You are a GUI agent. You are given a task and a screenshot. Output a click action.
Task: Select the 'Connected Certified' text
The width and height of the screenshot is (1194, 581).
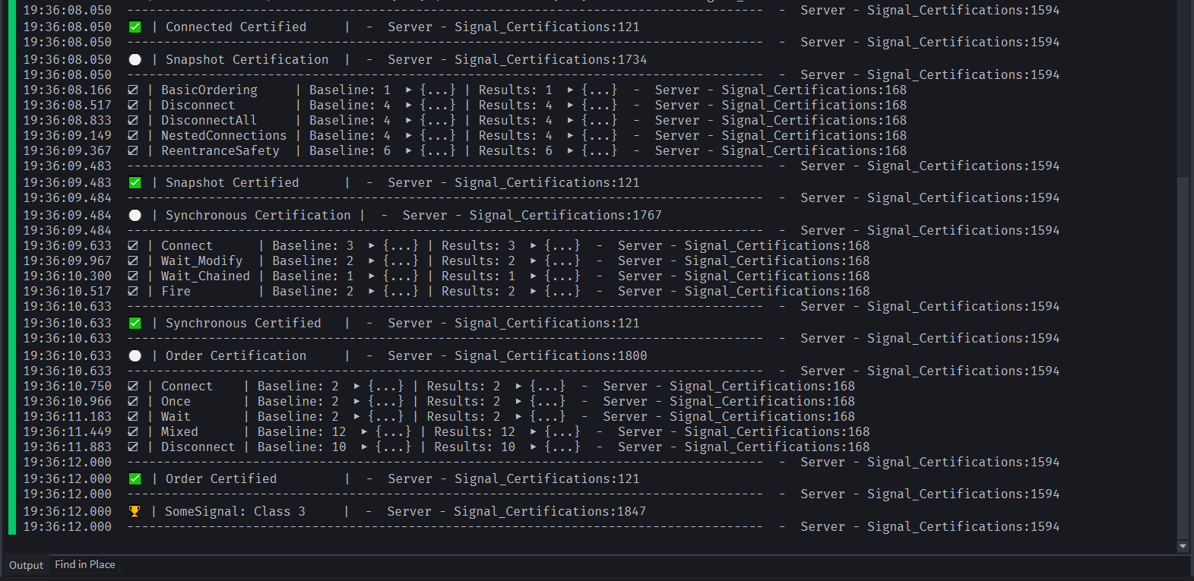pos(236,27)
